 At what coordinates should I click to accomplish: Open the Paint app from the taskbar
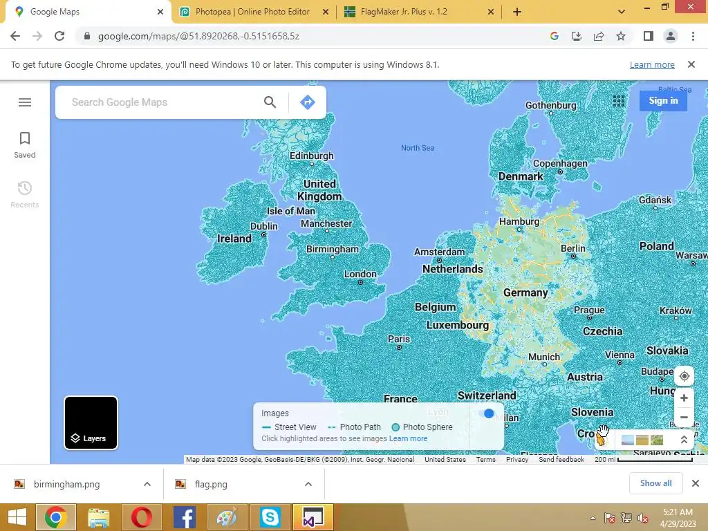(227, 517)
